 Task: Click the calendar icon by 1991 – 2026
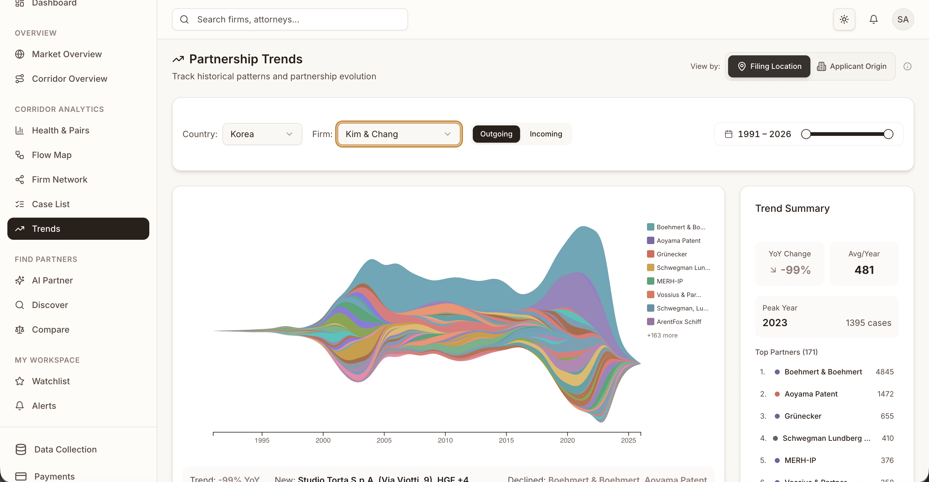(728, 134)
